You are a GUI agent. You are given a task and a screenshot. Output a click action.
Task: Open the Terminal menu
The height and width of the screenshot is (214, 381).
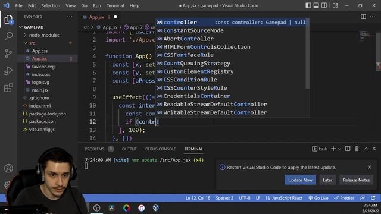pos(115,5)
